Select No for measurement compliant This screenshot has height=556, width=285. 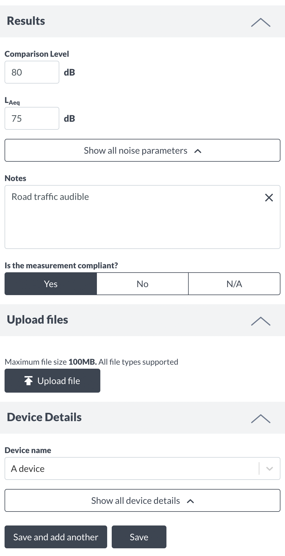point(142,284)
